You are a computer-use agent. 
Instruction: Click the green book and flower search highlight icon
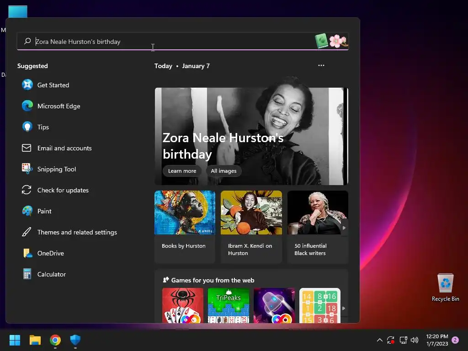(x=331, y=41)
